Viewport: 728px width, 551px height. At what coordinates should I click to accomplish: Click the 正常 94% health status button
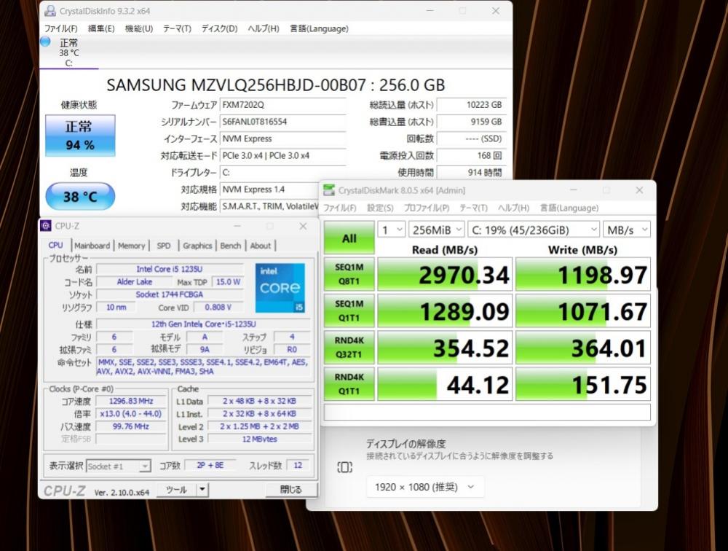[x=80, y=136]
